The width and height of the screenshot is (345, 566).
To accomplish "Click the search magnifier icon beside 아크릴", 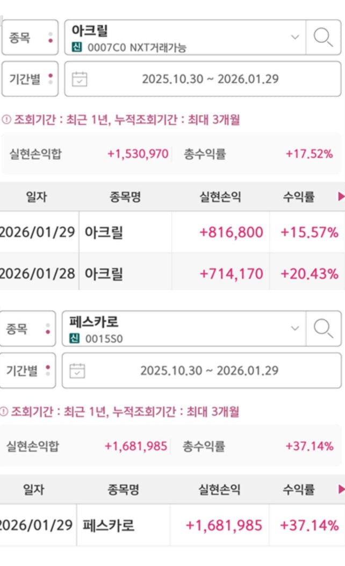I will coord(323,38).
